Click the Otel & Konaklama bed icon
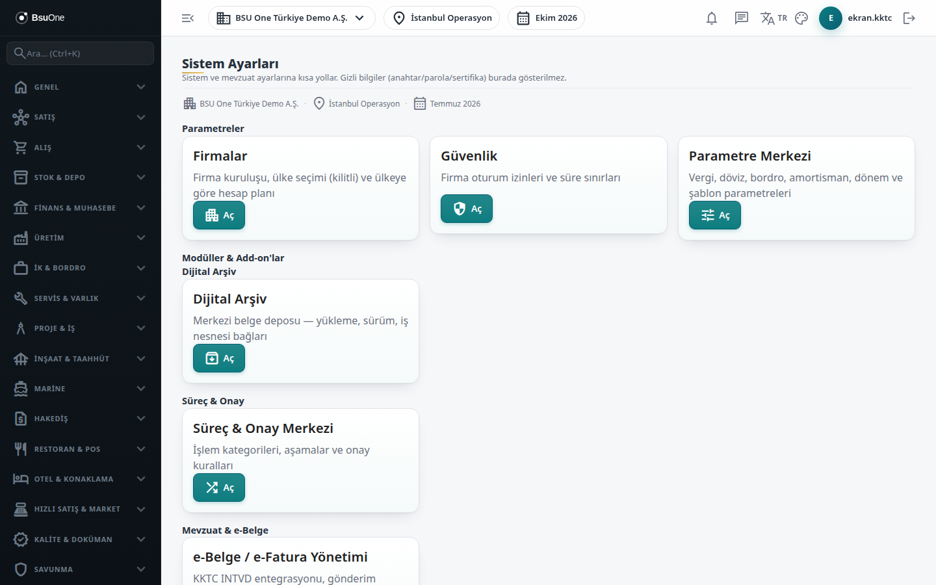 pyautogui.click(x=21, y=479)
